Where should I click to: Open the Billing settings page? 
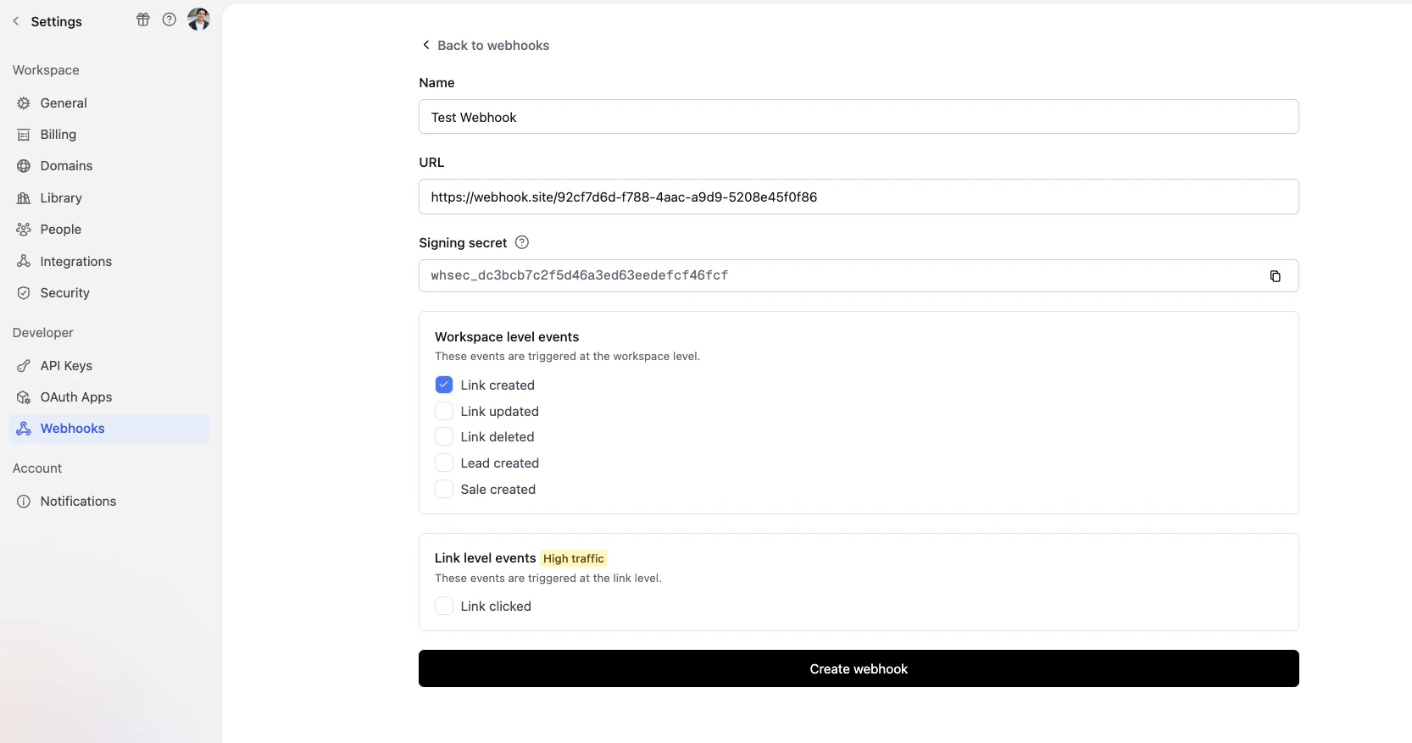(x=56, y=134)
